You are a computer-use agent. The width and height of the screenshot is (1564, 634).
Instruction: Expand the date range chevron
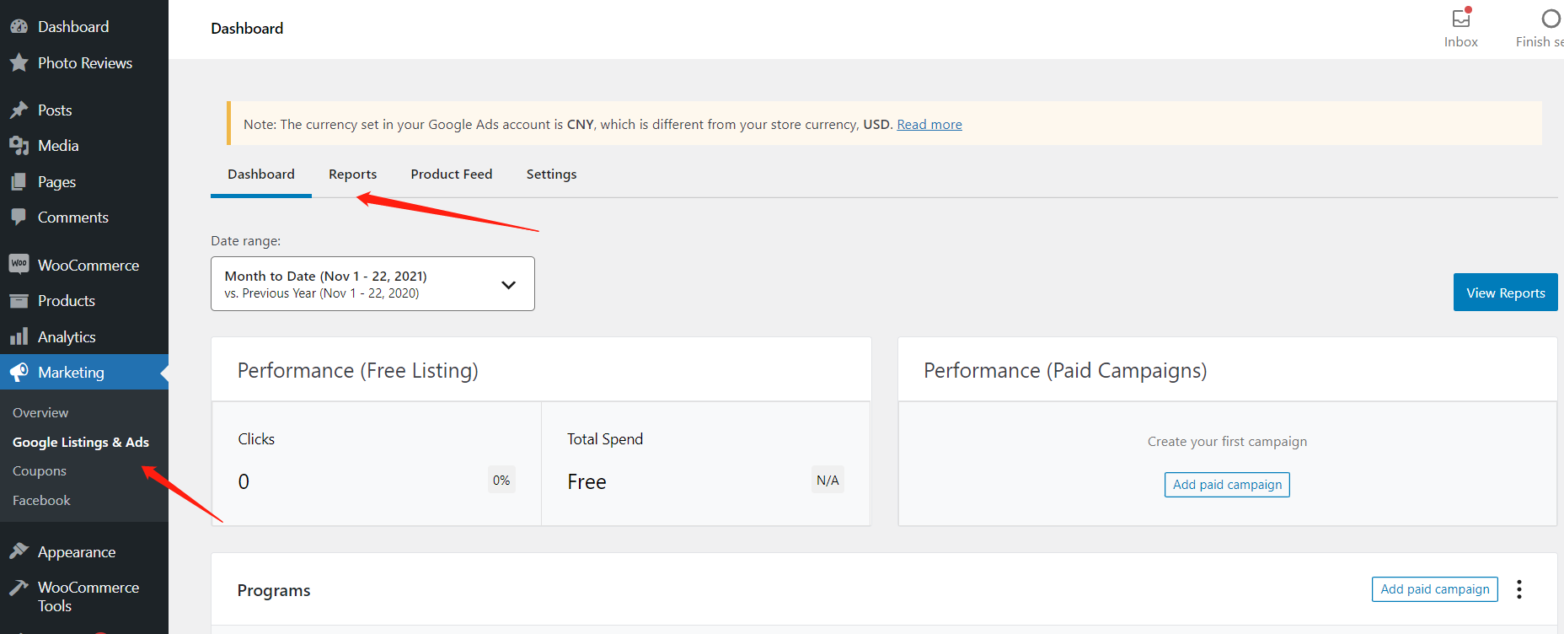click(x=508, y=285)
